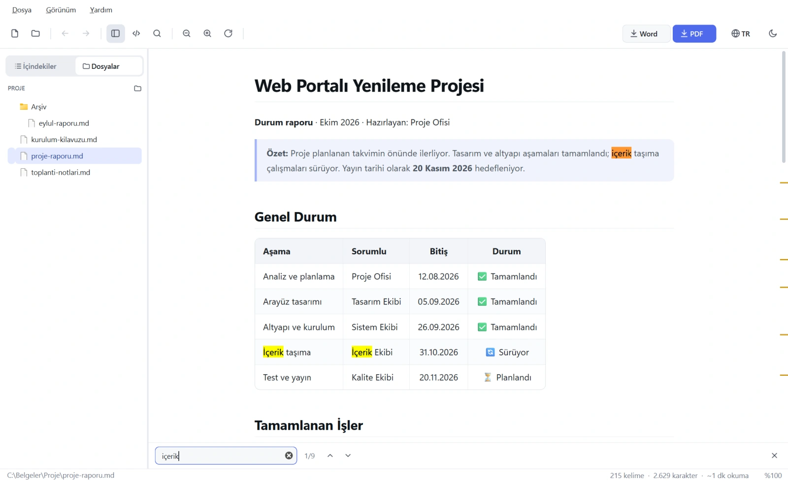Viewport: 788px width, 481px height.
Task: Click the Planlandı status cell
Action: pos(507,377)
